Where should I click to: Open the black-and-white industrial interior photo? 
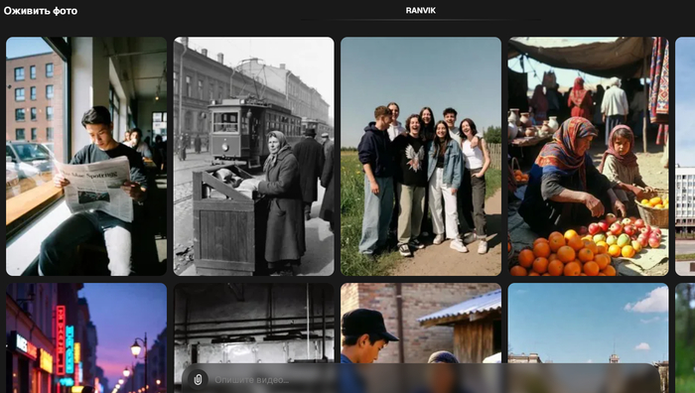[253, 324]
